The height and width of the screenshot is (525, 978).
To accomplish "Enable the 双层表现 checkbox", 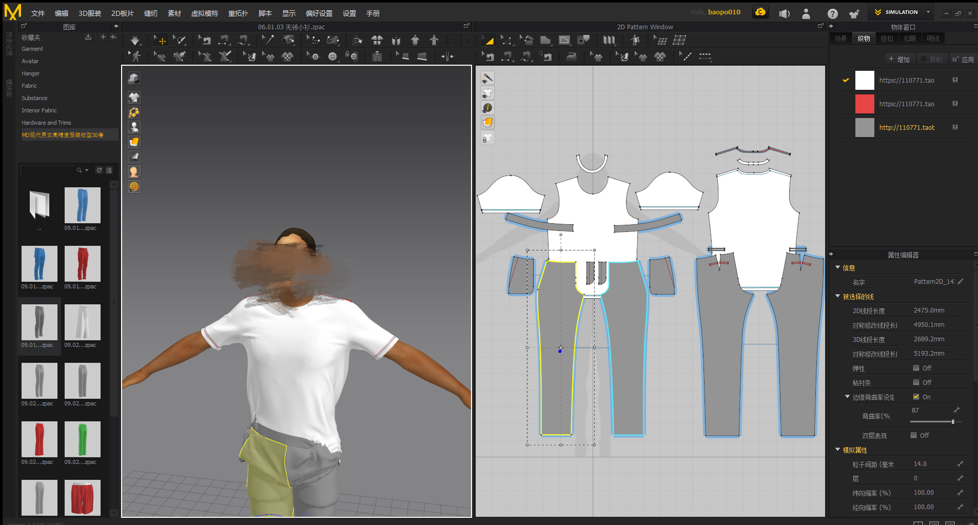I will (x=913, y=435).
